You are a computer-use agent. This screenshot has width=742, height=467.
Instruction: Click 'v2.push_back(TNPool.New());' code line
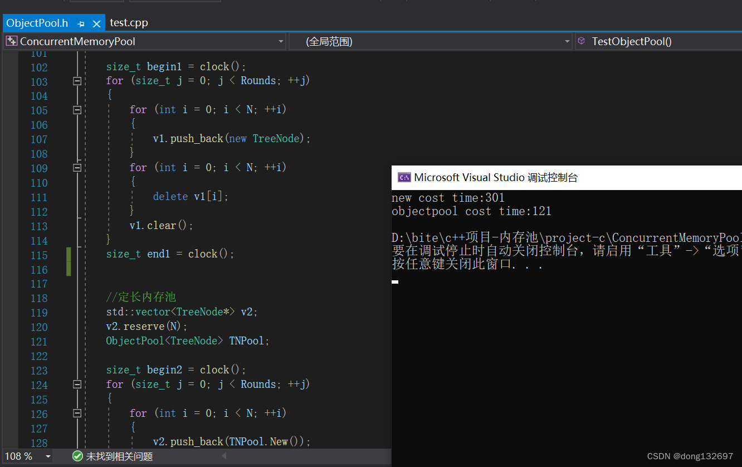point(232,442)
